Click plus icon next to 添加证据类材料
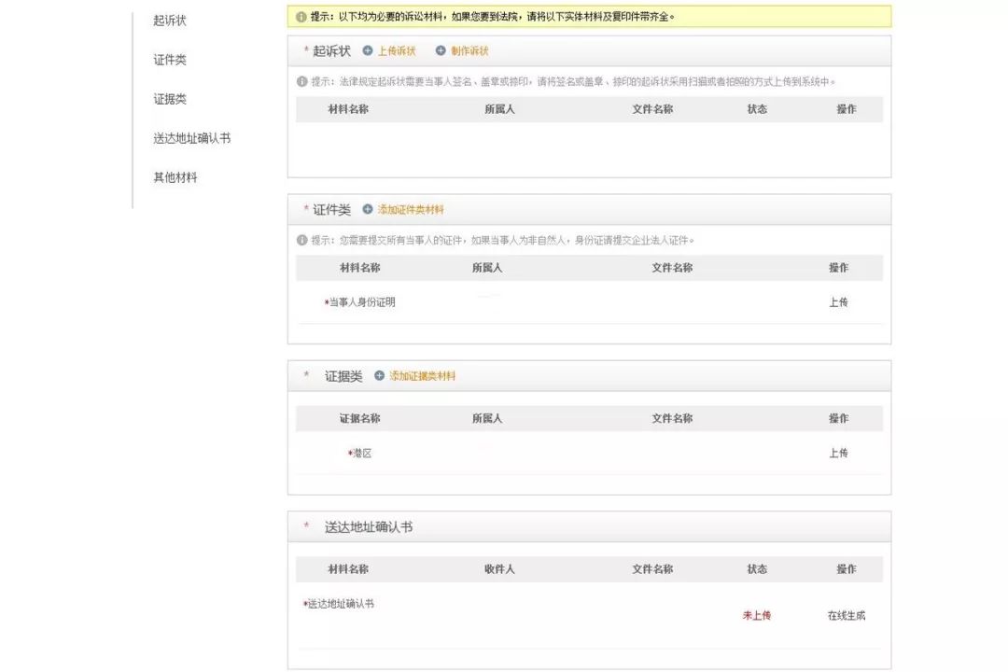The width and height of the screenshot is (1008, 672). point(379,375)
